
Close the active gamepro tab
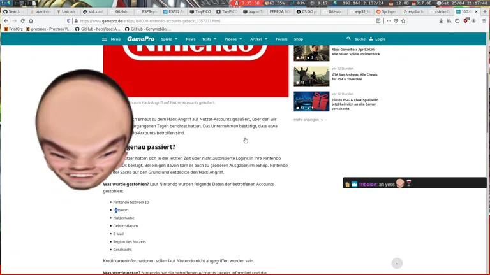coord(476,11)
